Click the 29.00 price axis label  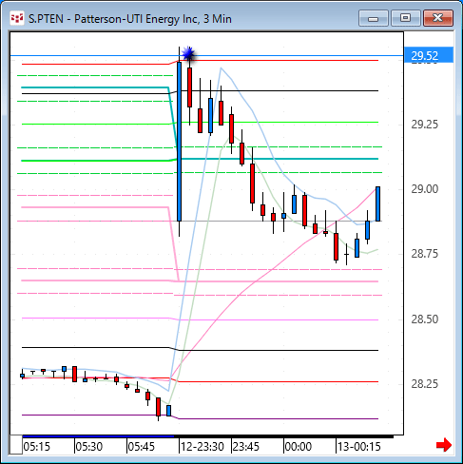point(425,189)
